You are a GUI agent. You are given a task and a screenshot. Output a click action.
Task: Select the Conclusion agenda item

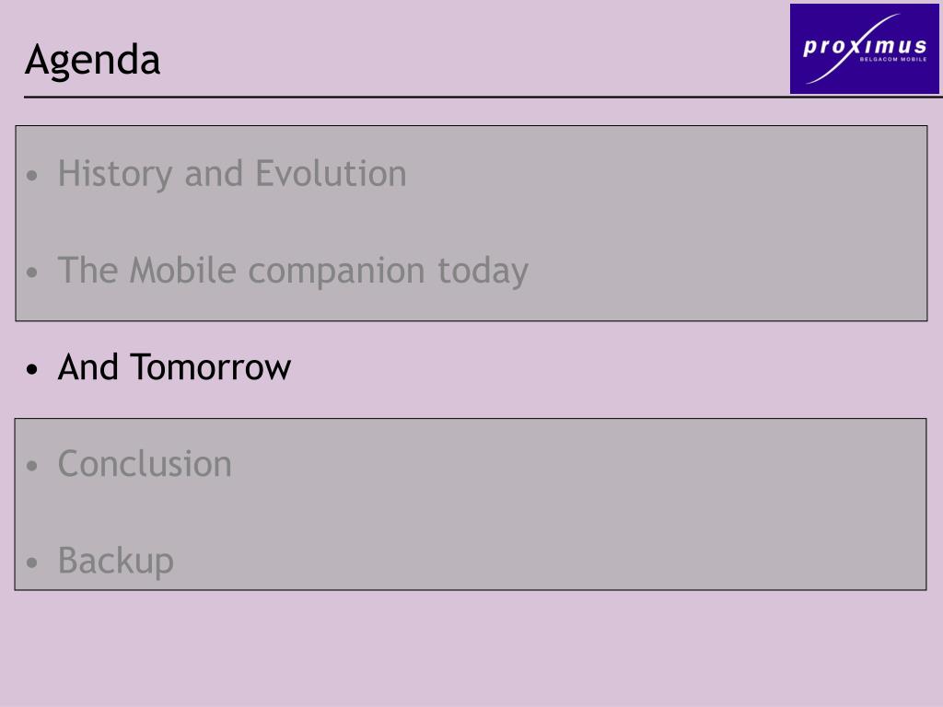pyautogui.click(x=145, y=464)
